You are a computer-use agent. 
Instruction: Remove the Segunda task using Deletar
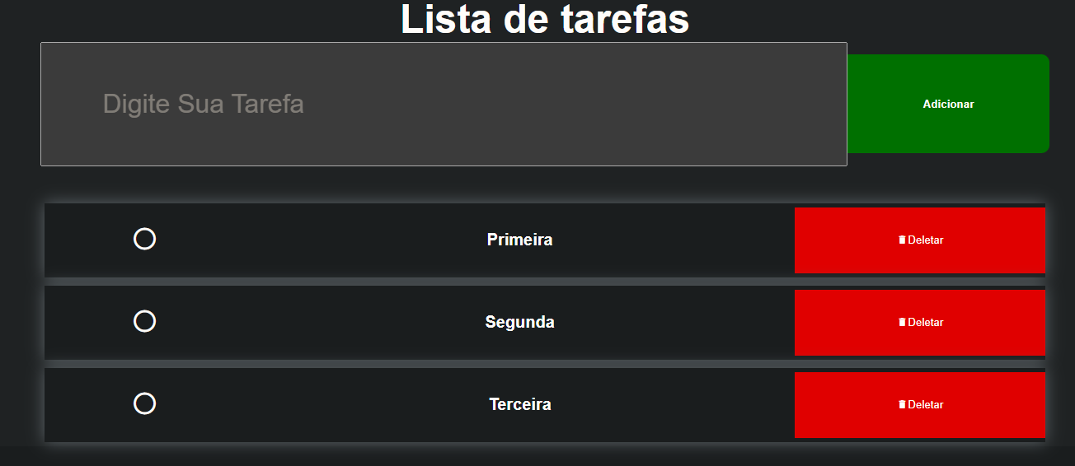[920, 323]
